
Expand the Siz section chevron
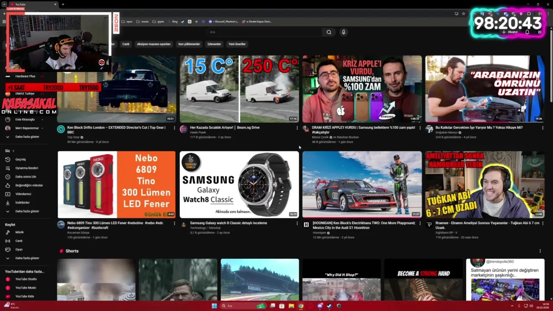point(13,151)
